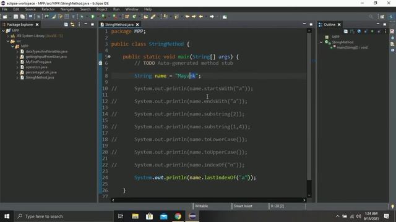
Task: Click the Forward navigation arrow in the toolbar
Action: click(212, 17)
